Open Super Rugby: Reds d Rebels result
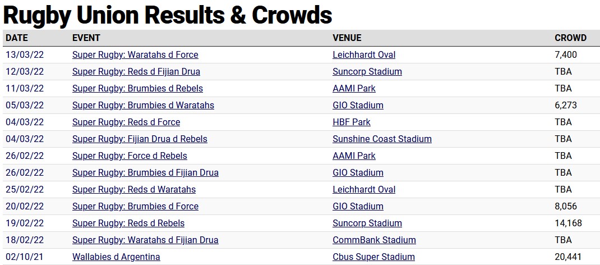This screenshot has width=600, height=265. click(128, 223)
